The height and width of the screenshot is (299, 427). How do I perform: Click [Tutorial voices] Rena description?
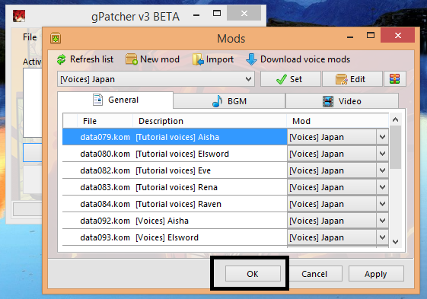click(x=177, y=187)
